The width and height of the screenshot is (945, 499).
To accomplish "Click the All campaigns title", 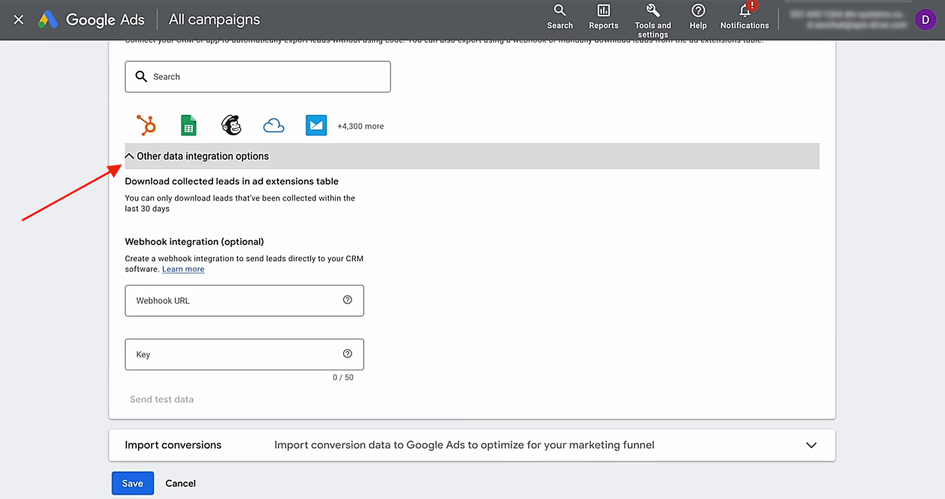I will click(x=214, y=20).
